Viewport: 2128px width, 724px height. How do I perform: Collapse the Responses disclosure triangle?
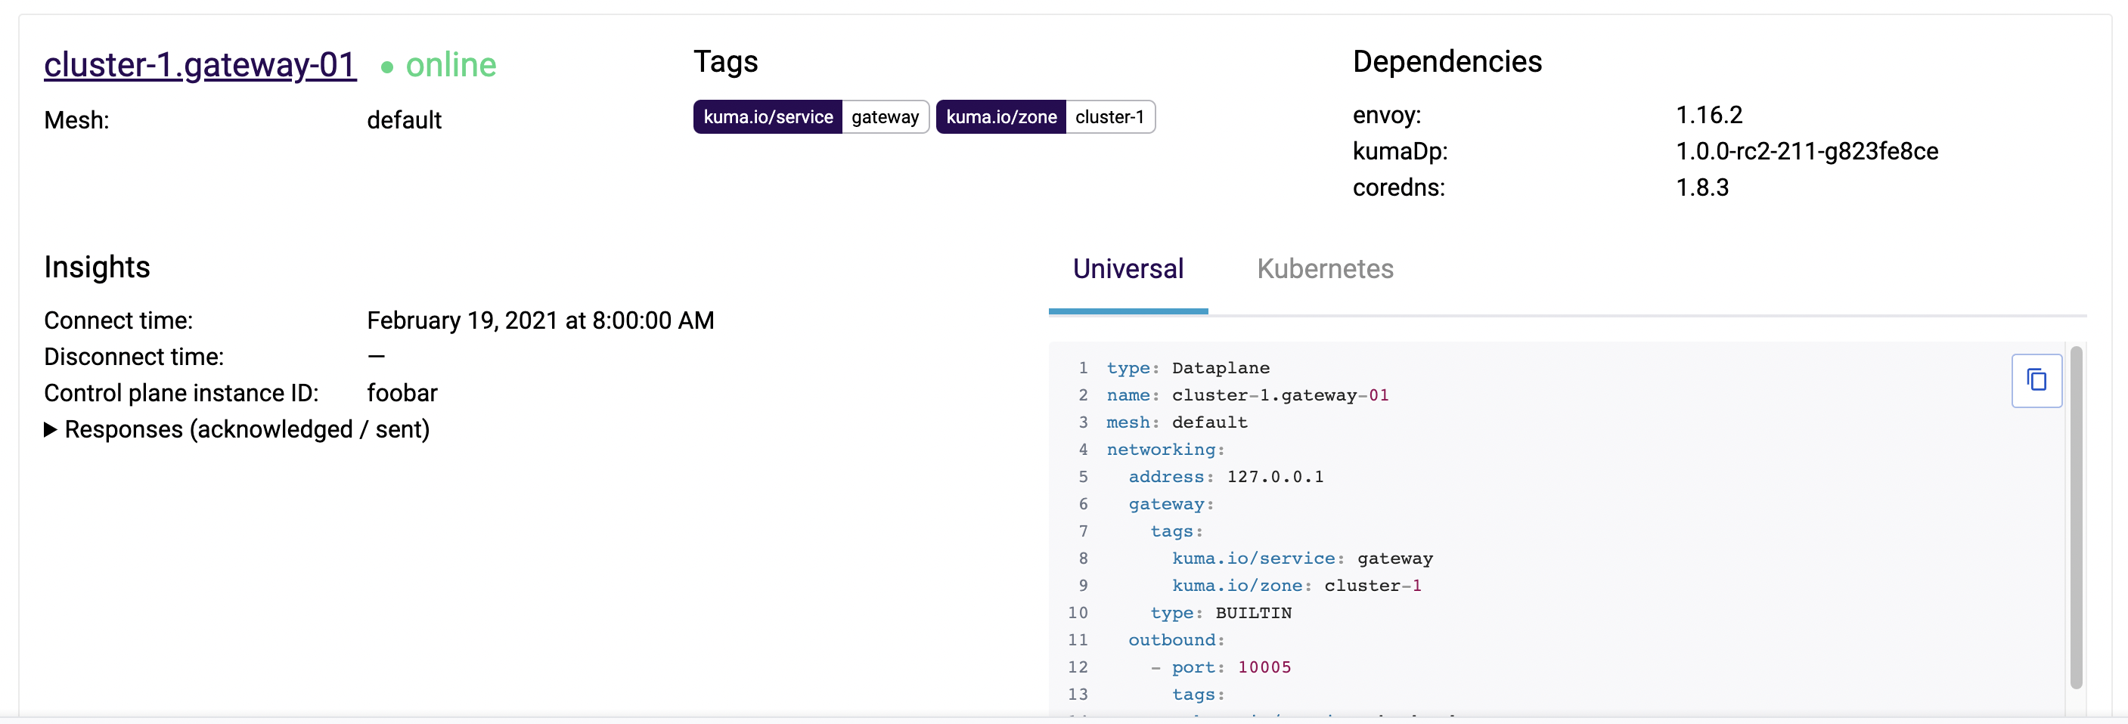tap(51, 429)
